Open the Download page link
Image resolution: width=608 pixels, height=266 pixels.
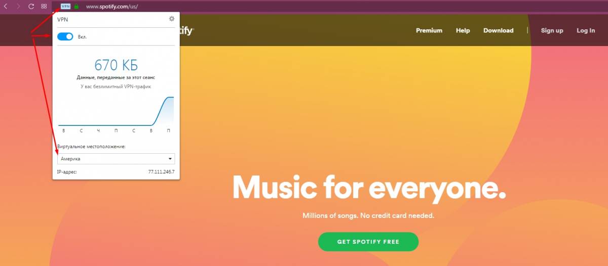pyautogui.click(x=499, y=30)
